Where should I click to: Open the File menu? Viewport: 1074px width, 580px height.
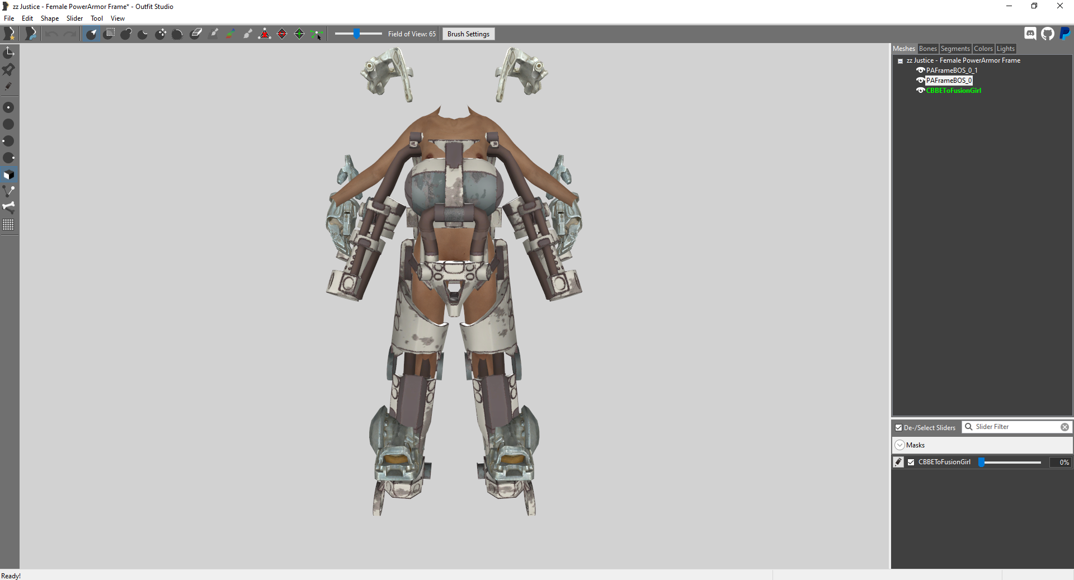(x=9, y=18)
